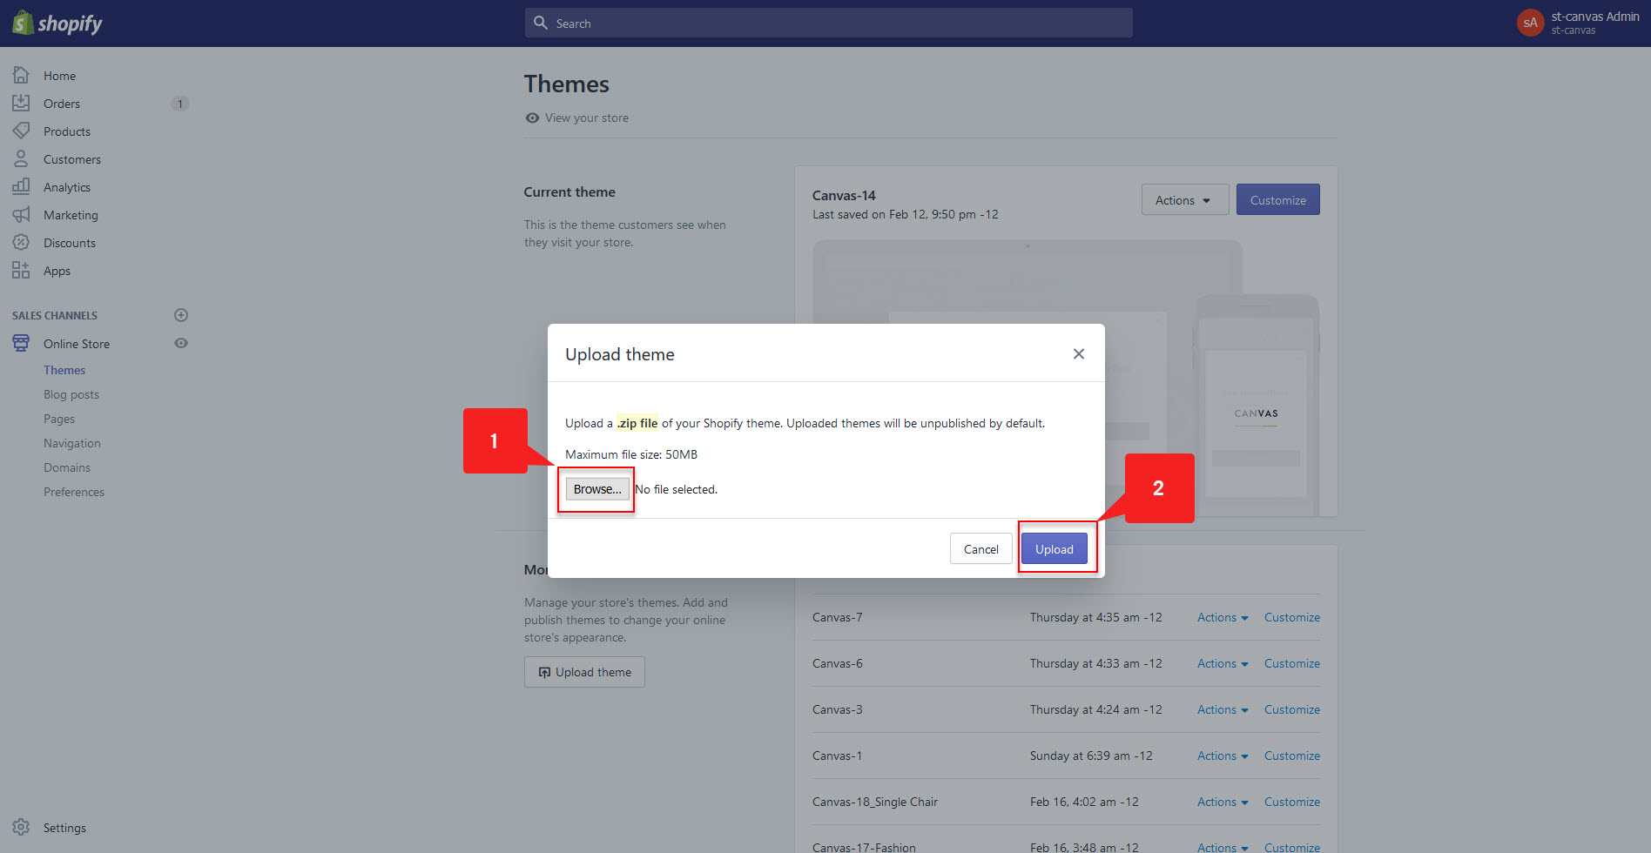Screen dimensions: 1651x853
Task: Open Pages in the sidebar
Action: pos(59,419)
